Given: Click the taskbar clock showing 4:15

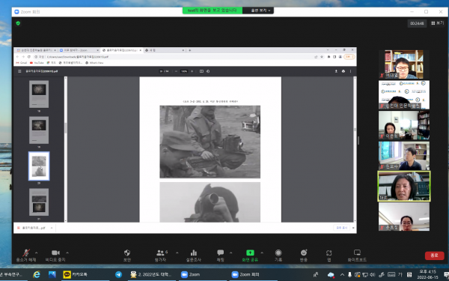Looking at the screenshot, I should pyautogui.click(x=427, y=274).
